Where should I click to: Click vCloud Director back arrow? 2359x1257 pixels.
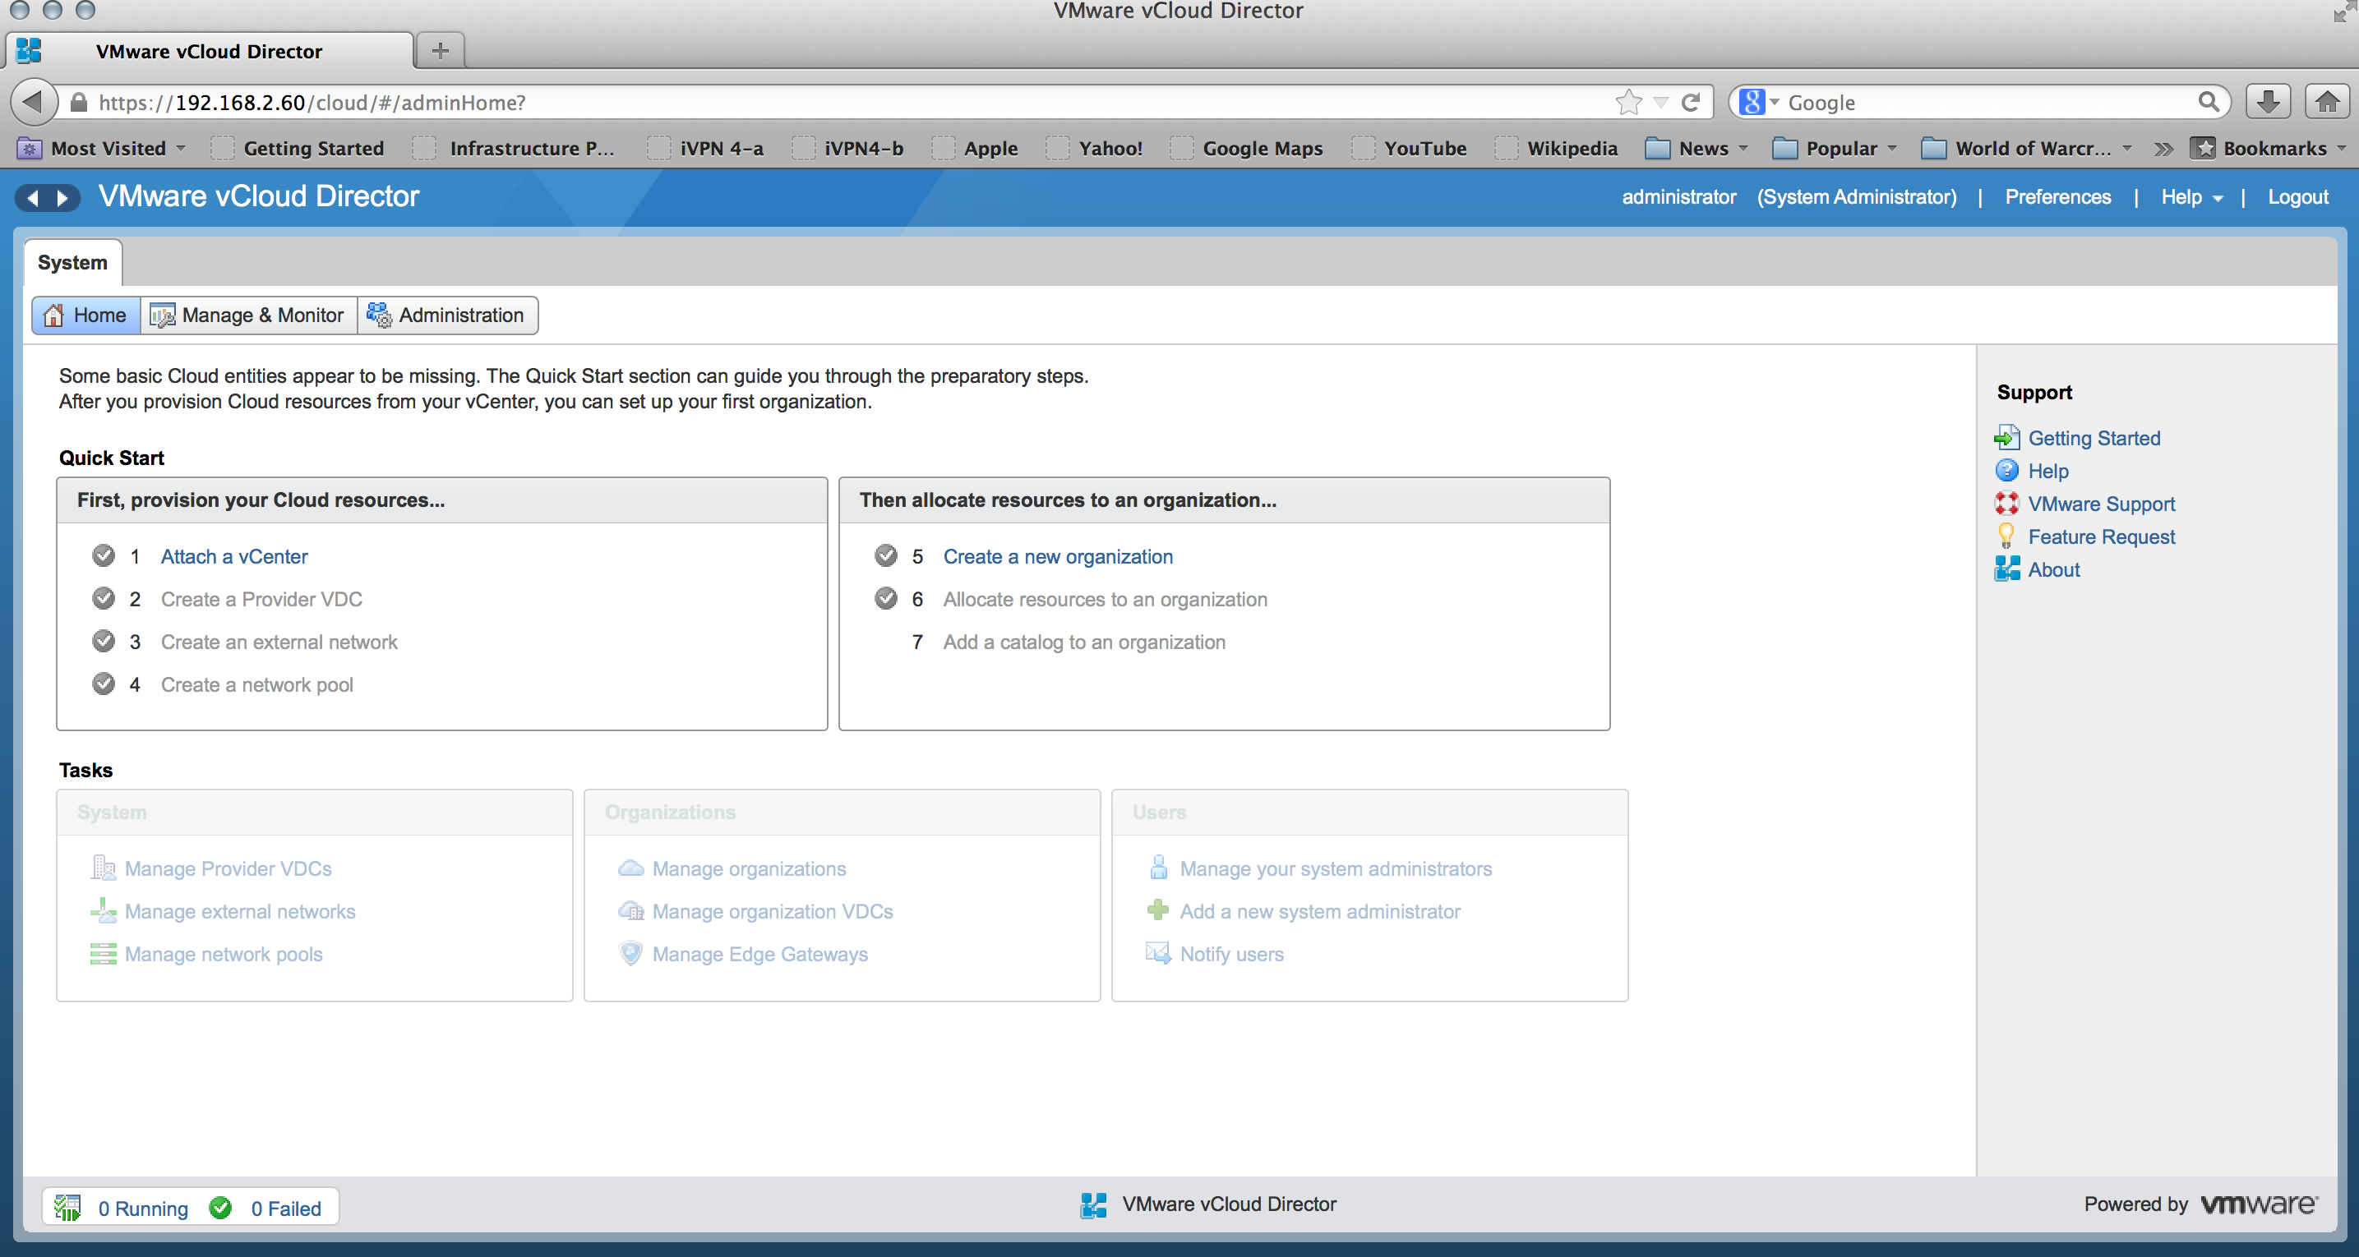pyautogui.click(x=33, y=198)
